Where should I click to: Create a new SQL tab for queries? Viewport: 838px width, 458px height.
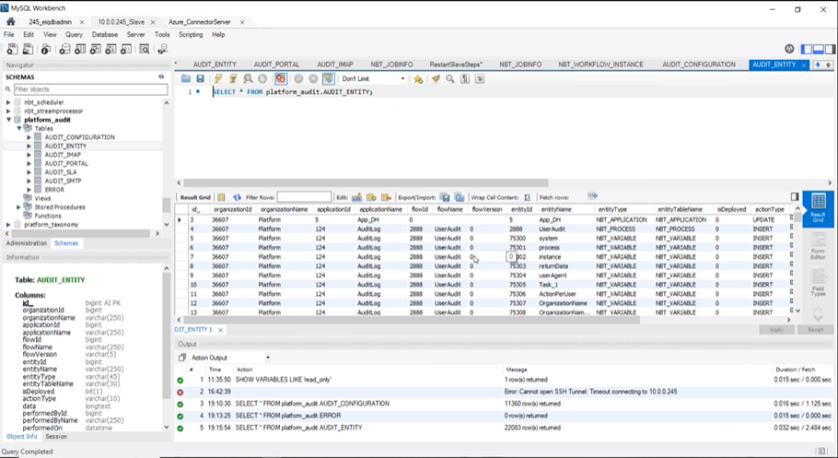point(12,49)
